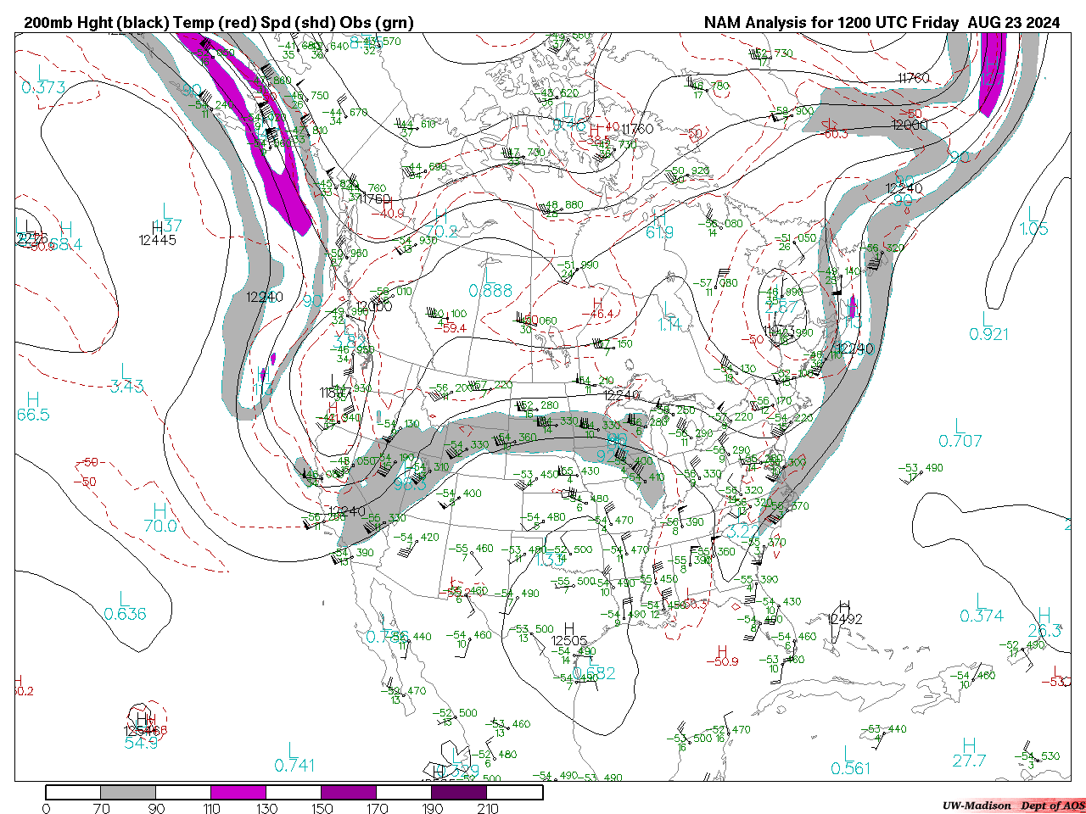This screenshot has height=814, width=1086.
Task: Click the red "-46.4" temperature label
Action: coord(597,315)
